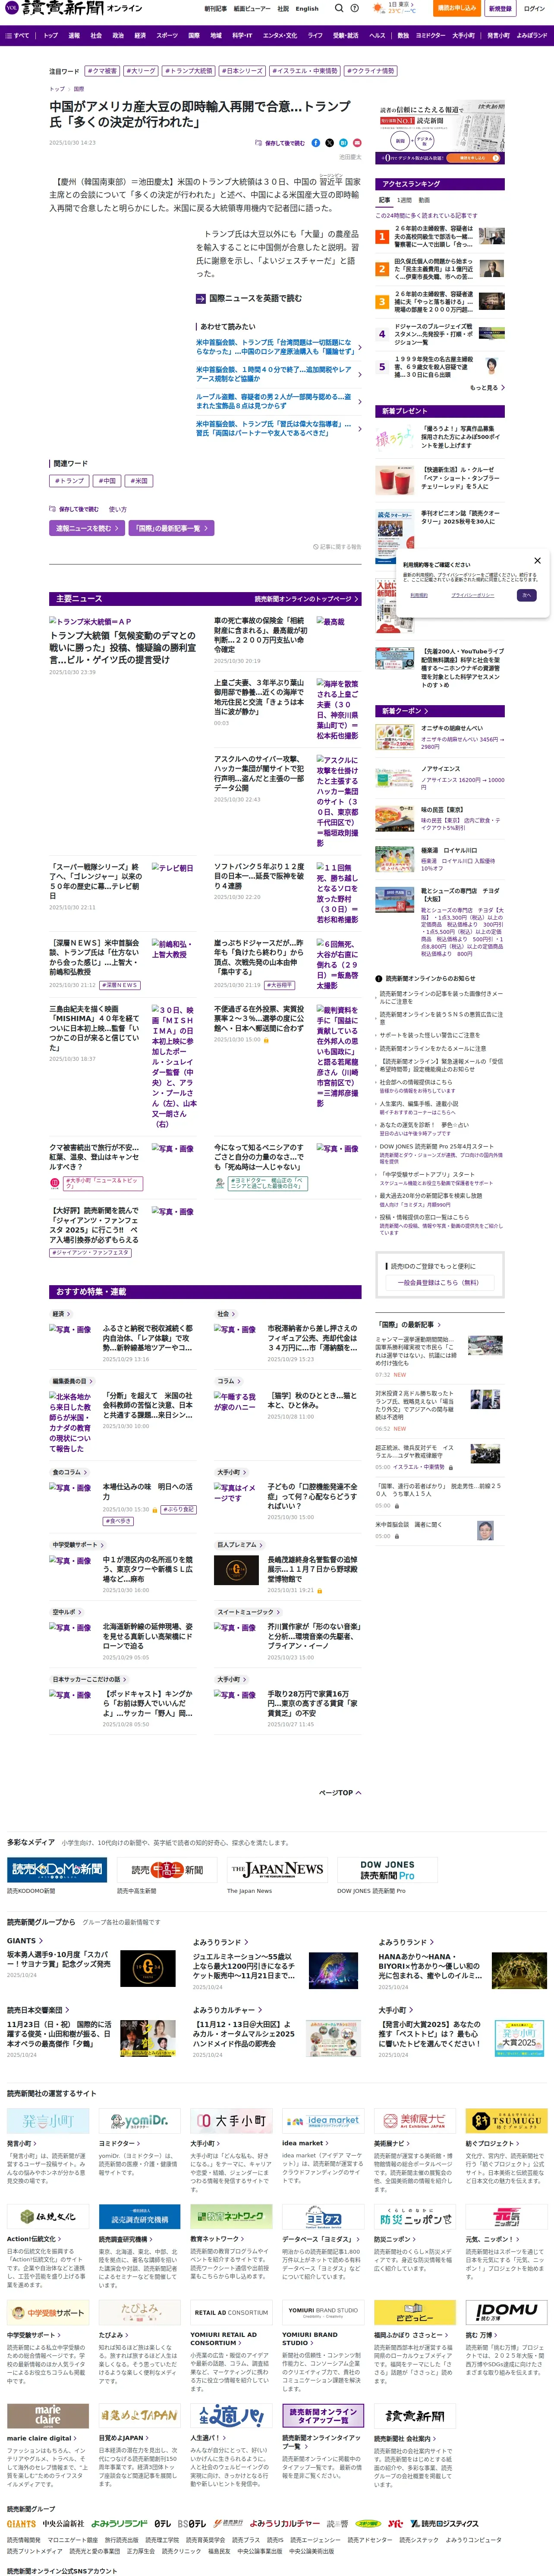
Task: Switch ranking to 動画 tab
Action: (x=424, y=200)
